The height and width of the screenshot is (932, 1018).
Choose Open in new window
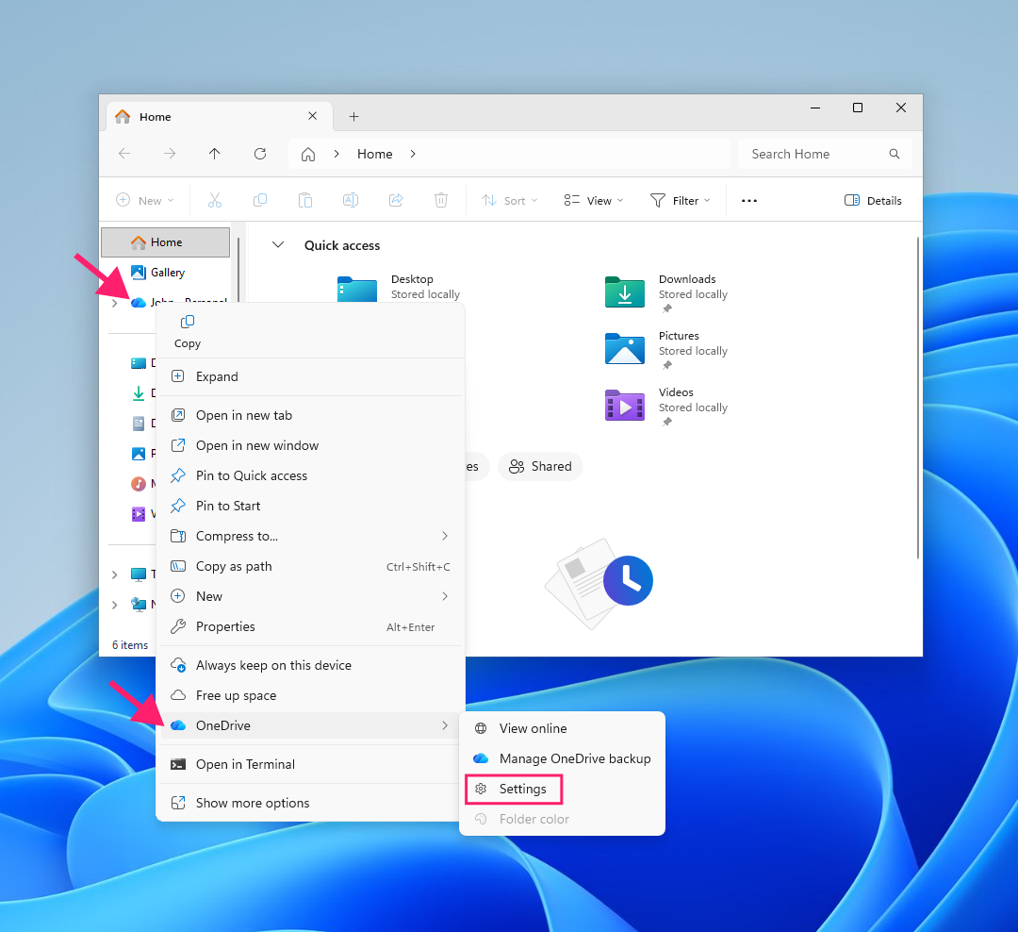click(310, 446)
